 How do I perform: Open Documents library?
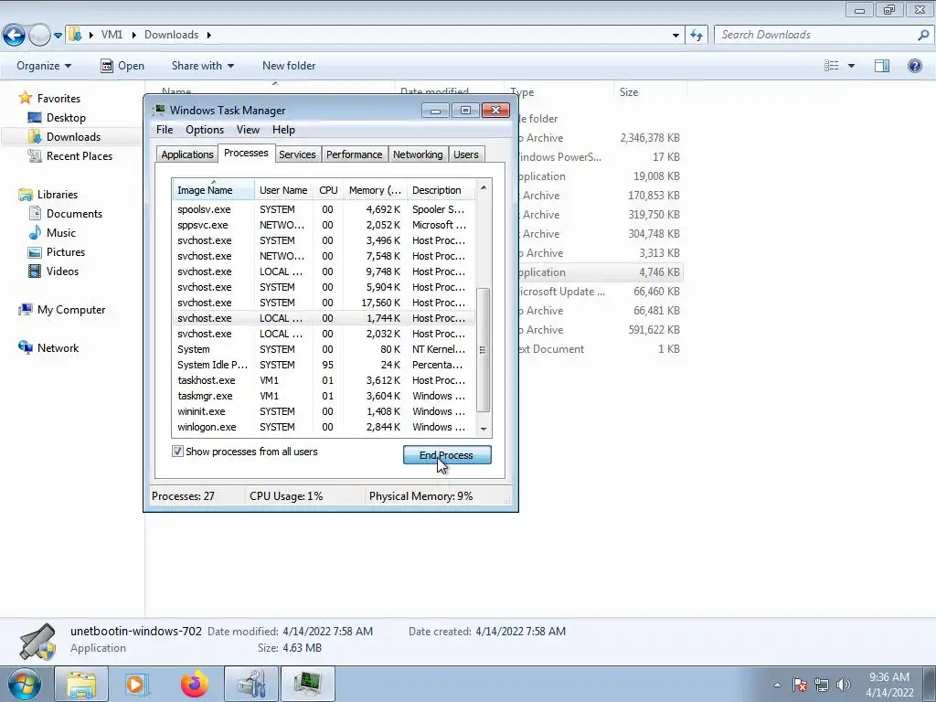click(74, 214)
